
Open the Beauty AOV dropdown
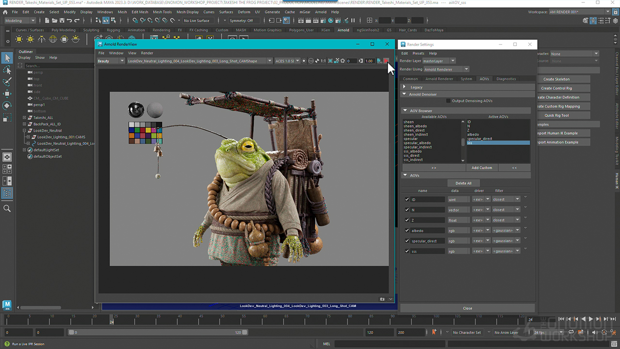click(x=111, y=61)
